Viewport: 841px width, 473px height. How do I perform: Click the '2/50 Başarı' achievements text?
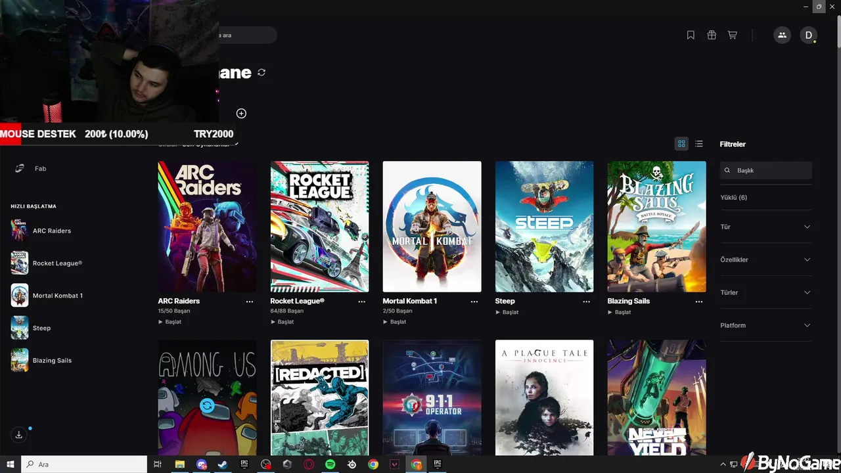pos(398,311)
